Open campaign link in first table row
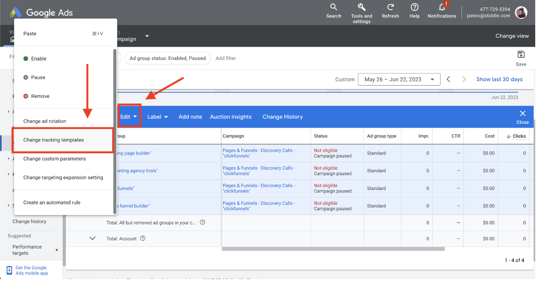The height and width of the screenshot is (283, 536). (x=259, y=153)
